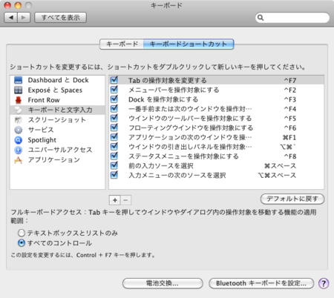The height and width of the screenshot is (298, 334).
Task: Toggle ウインドウのツールバーを操作対象にする checkbox
Action: coord(114,118)
